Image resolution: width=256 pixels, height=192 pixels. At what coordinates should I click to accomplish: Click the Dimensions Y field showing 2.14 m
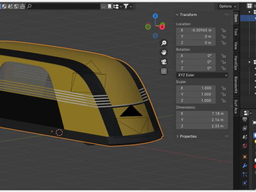202,120
